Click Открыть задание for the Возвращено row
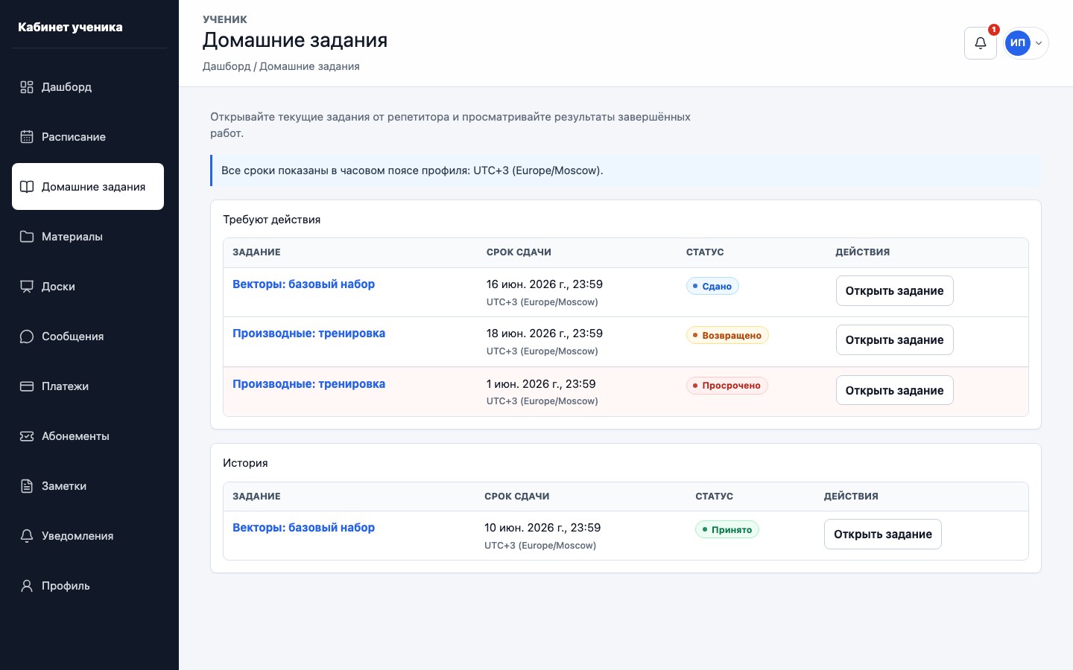The image size is (1073, 670). (x=894, y=340)
